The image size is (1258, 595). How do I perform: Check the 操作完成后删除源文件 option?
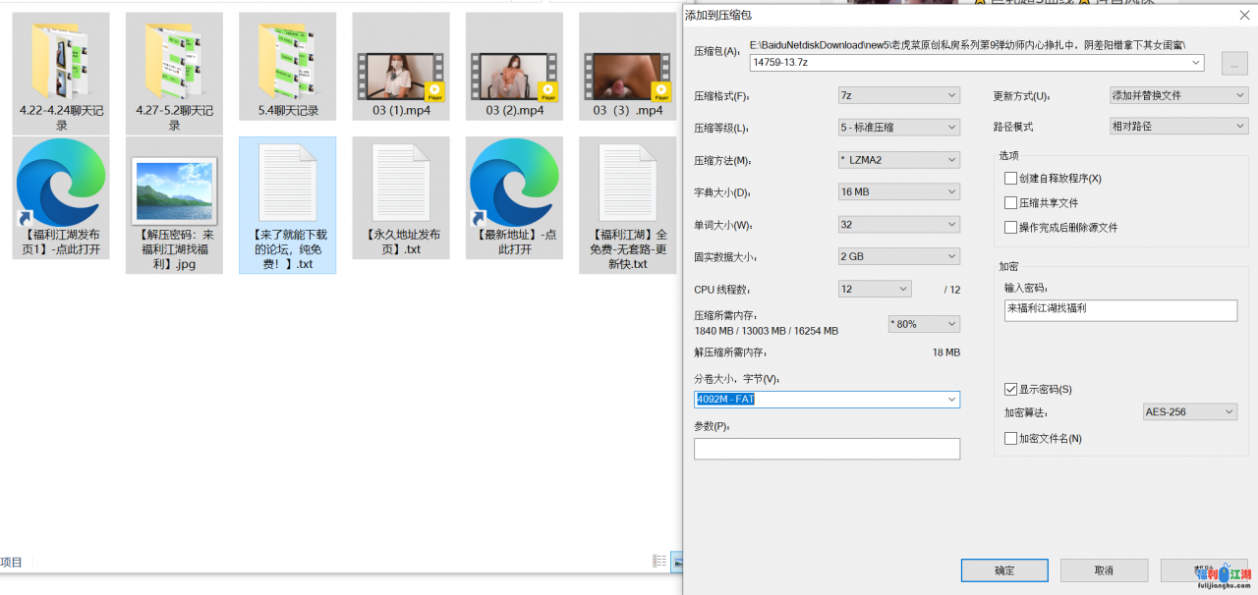(x=1011, y=228)
